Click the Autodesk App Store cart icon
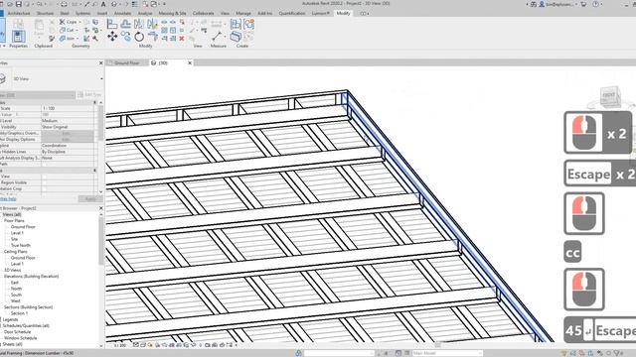The height and width of the screenshot is (357, 636). click(x=583, y=4)
